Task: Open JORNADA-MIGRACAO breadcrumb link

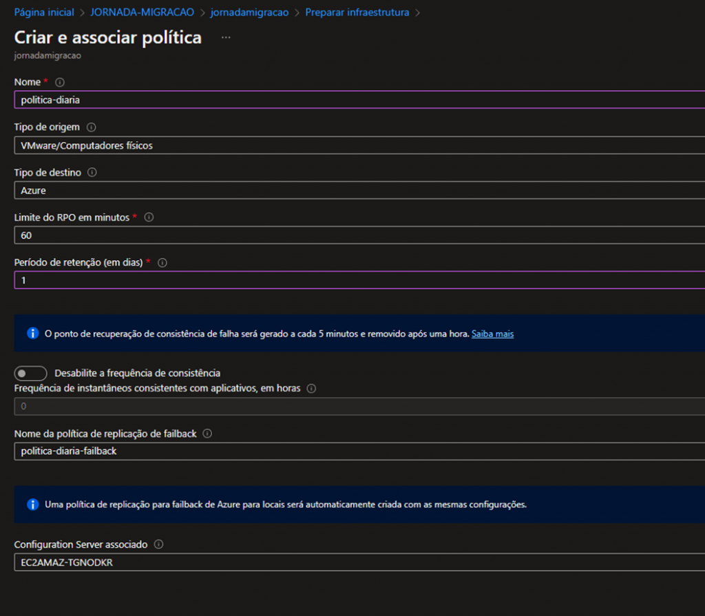Action: (x=143, y=12)
